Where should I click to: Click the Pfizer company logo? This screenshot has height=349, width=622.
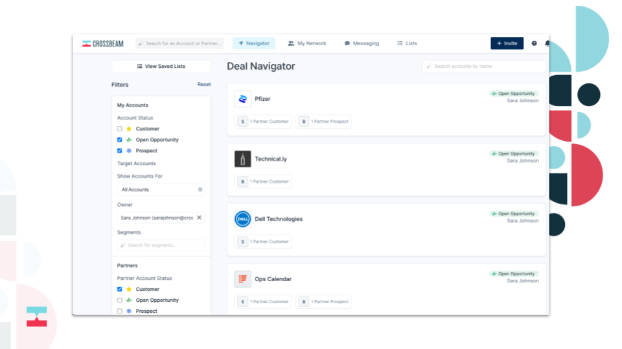pyautogui.click(x=243, y=99)
